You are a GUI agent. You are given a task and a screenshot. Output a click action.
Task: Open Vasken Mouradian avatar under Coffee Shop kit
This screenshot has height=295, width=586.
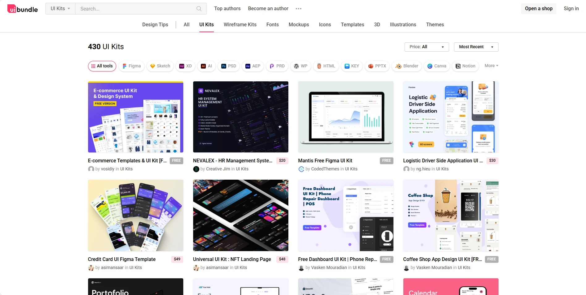point(406,267)
